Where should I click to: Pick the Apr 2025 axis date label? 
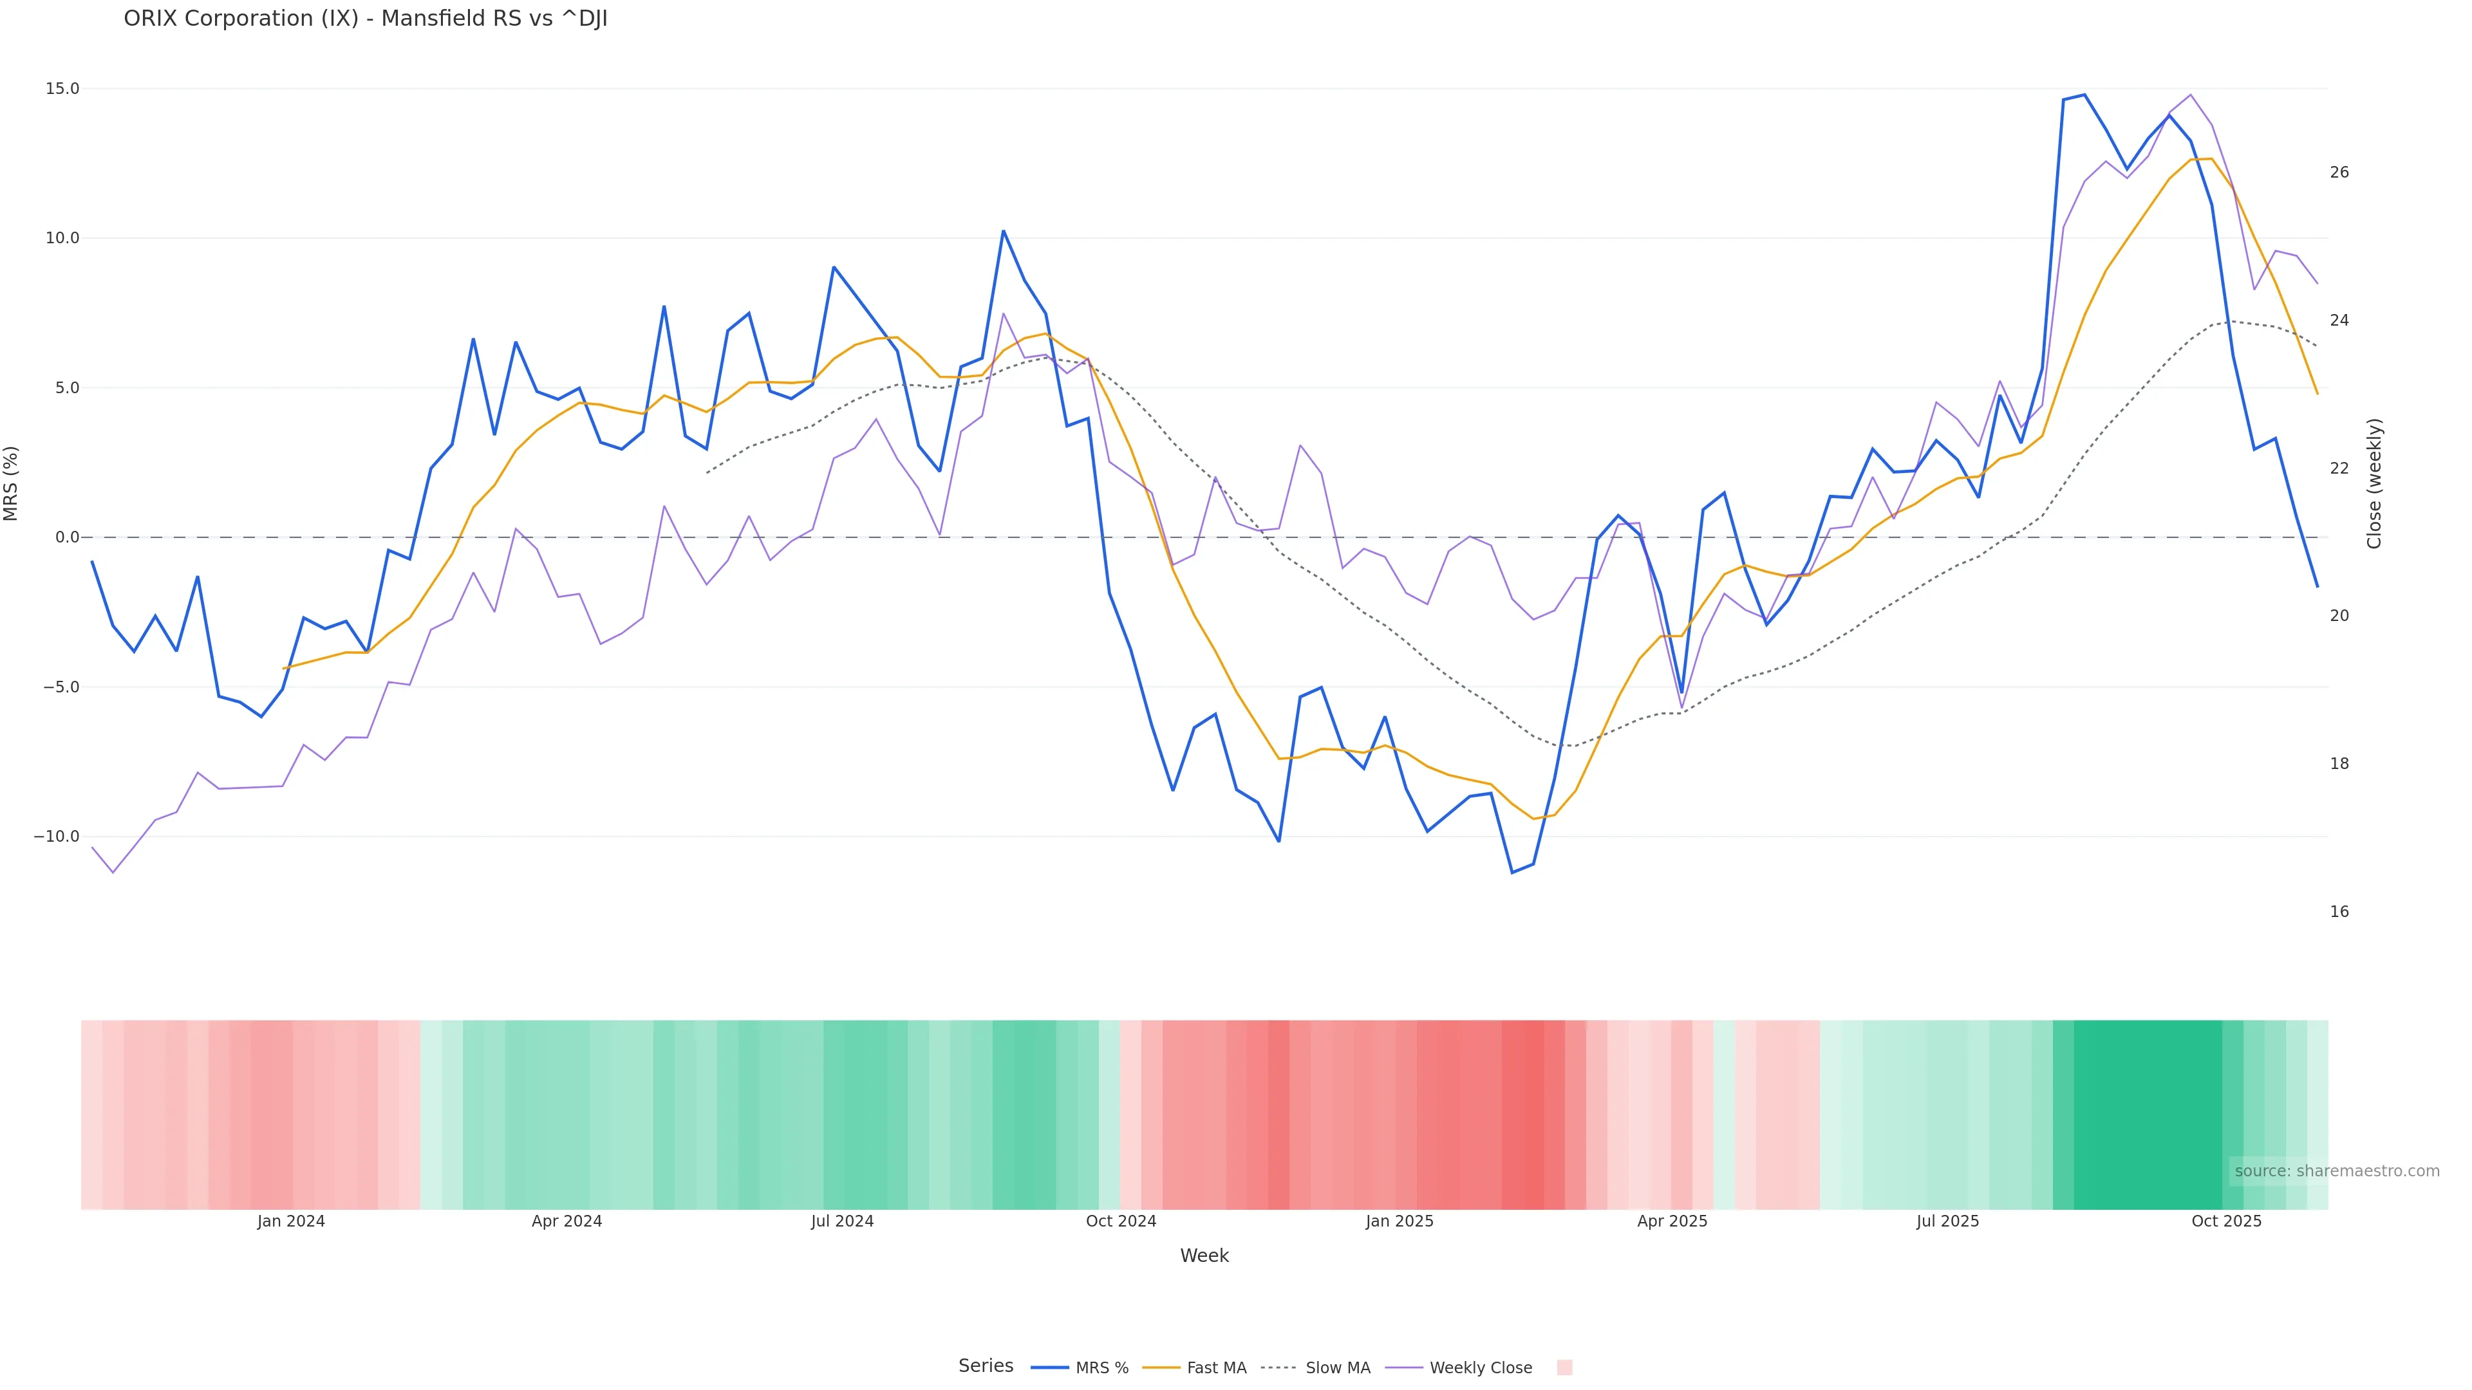click(1672, 1221)
